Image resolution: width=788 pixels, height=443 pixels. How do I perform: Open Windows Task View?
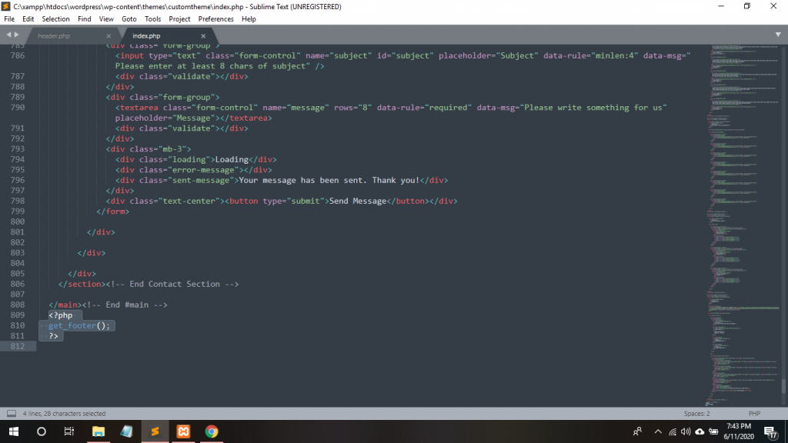68,431
